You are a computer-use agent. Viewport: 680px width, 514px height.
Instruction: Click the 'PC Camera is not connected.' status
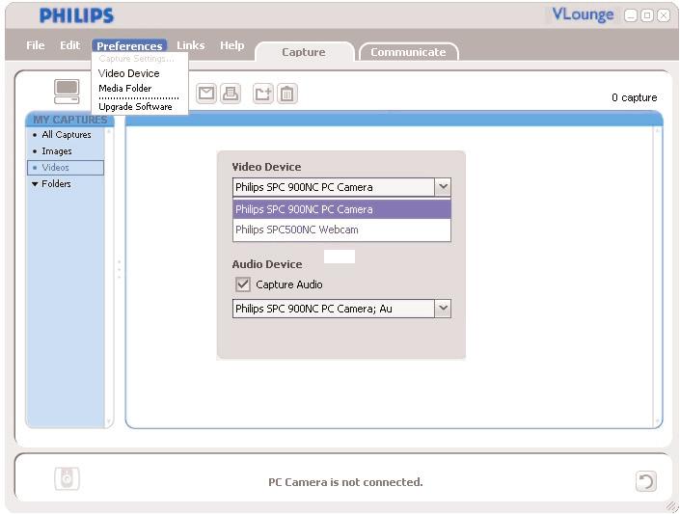(345, 482)
